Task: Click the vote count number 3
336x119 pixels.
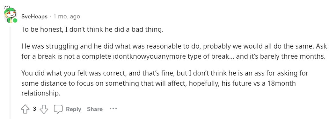Action: tap(34, 109)
